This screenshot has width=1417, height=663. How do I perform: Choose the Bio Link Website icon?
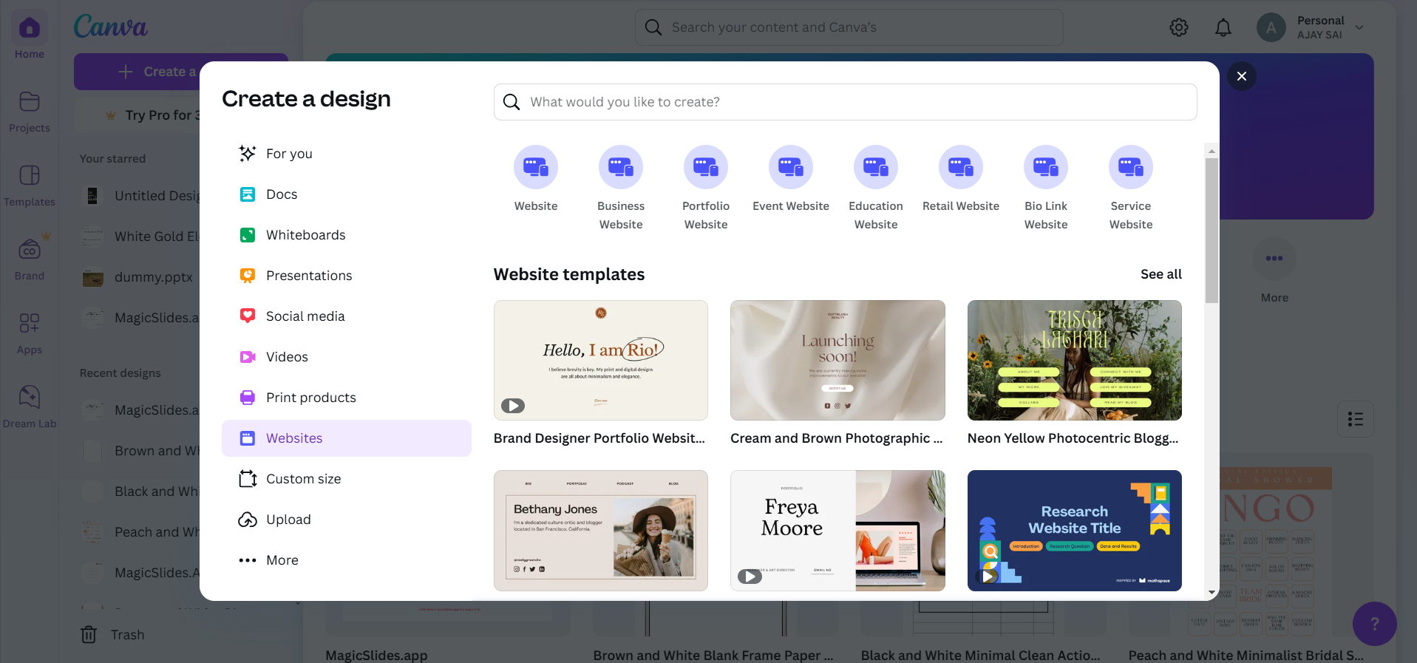[1046, 167]
